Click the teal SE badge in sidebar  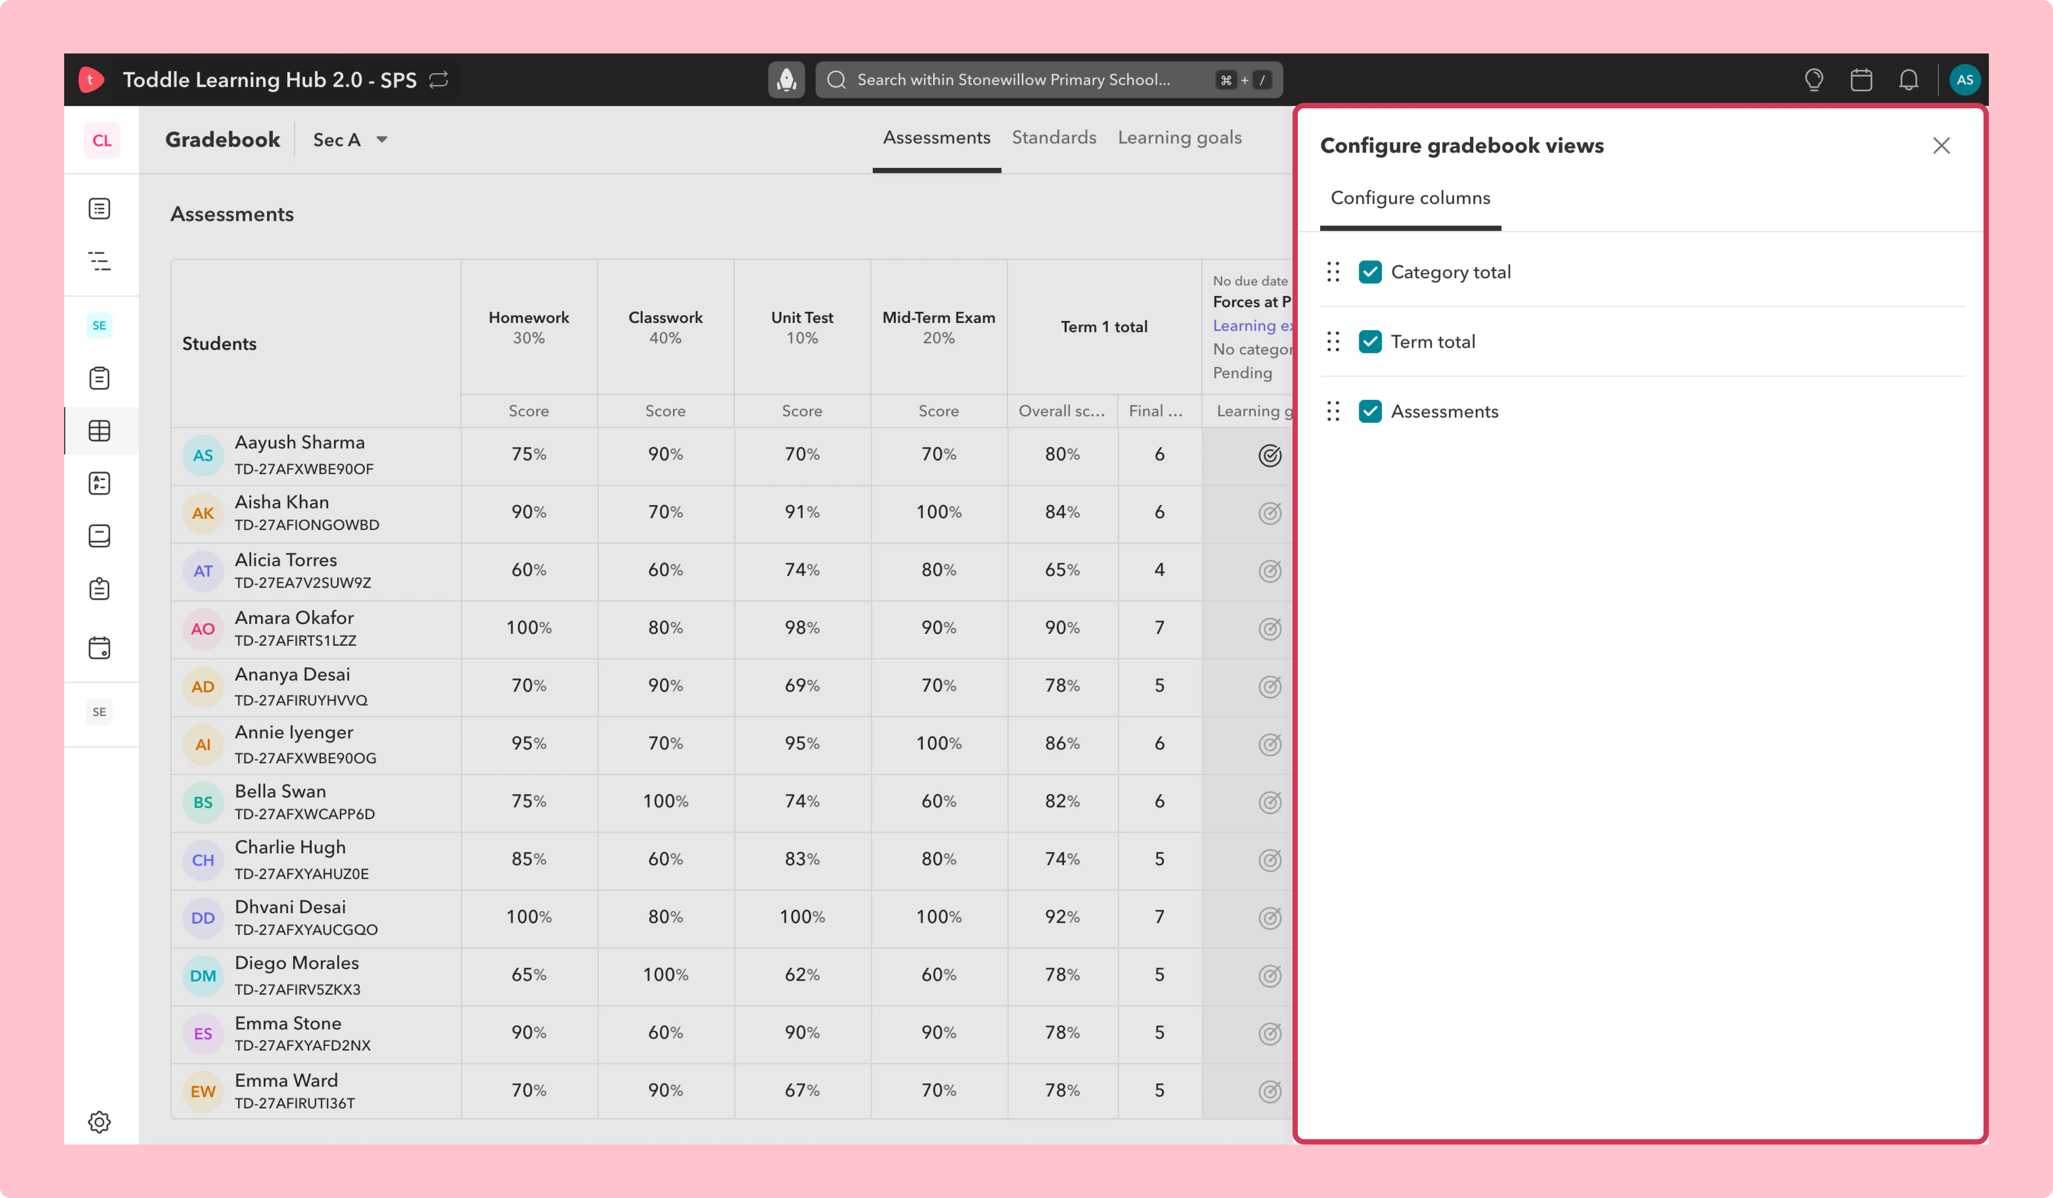pyautogui.click(x=99, y=325)
